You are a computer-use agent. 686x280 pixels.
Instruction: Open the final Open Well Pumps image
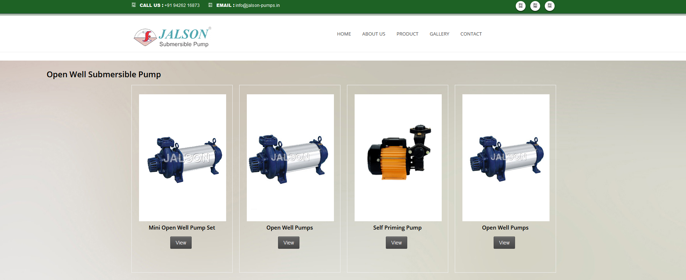(506, 158)
